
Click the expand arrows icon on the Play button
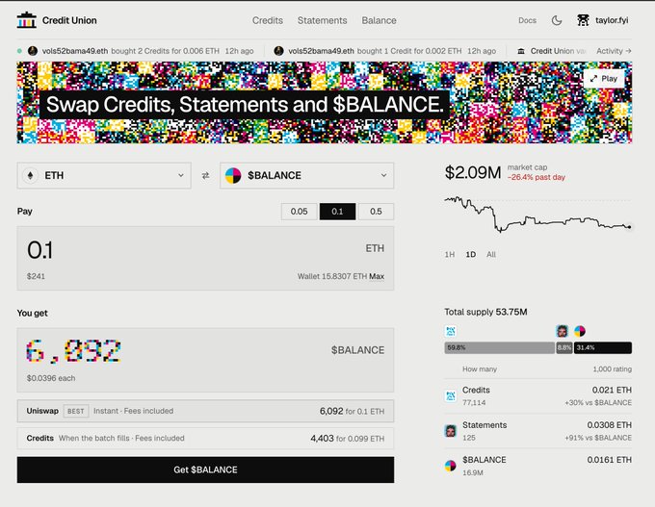[593, 79]
